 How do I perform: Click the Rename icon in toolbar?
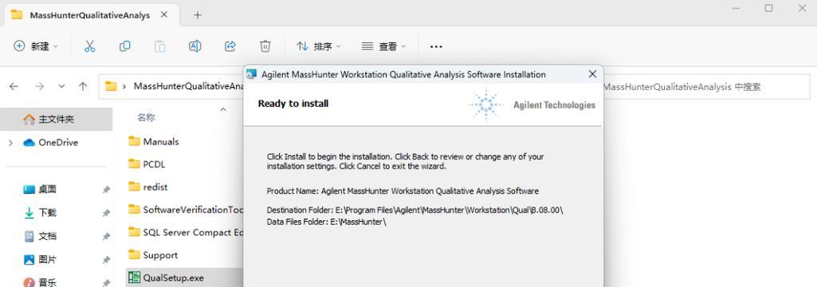click(194, 46)
